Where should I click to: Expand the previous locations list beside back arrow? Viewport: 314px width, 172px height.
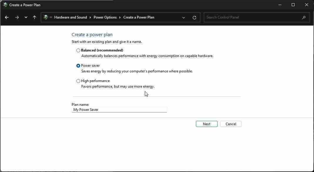[x=26, y=17]
